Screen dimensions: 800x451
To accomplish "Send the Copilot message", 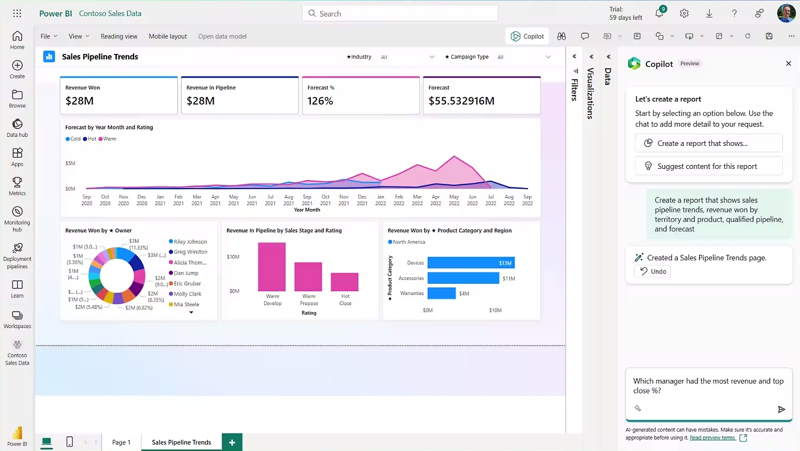I will tap(781, 409).
